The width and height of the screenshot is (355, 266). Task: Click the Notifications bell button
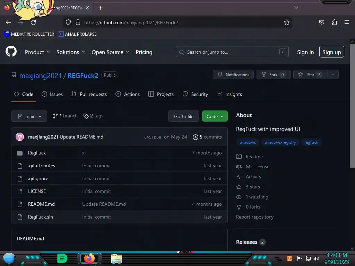click(233, 74)
